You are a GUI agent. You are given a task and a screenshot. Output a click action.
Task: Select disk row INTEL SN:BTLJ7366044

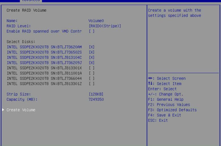[44, 78]
